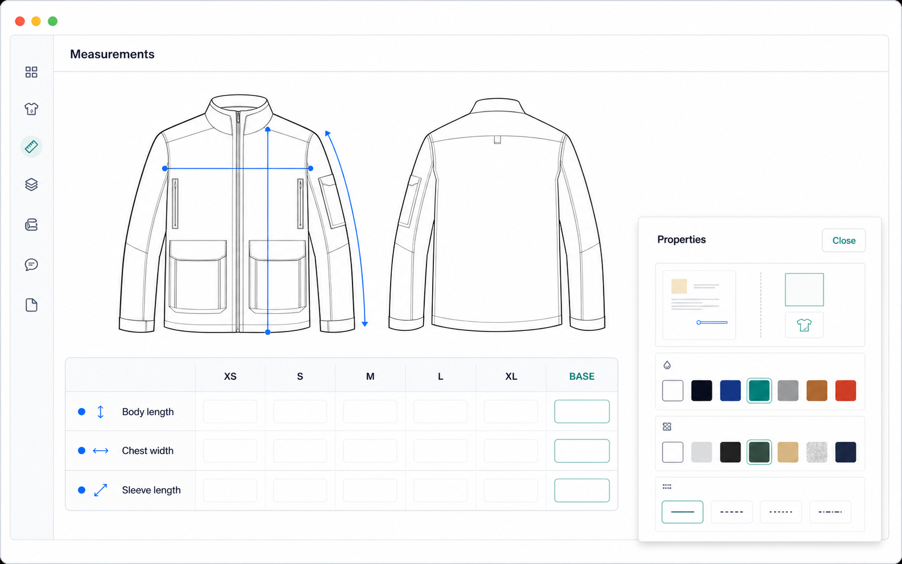The width and height of the screenshot is (902, 564).
Task: Click the BASE field for Sleeve length
Action: 582,490
